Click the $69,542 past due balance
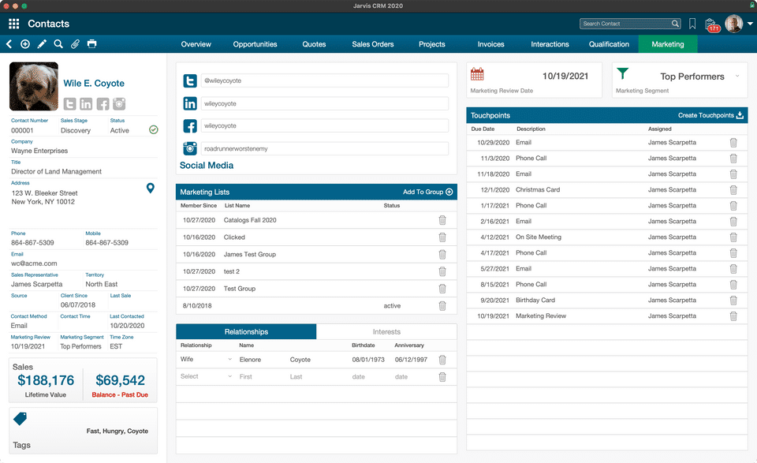 coord(120,380)
